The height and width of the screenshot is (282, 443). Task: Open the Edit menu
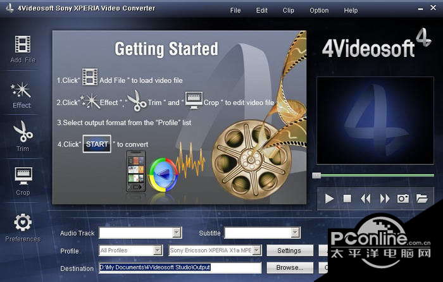point(261,11)
